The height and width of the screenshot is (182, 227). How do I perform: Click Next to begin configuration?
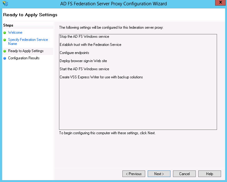[x=159, y=174]
